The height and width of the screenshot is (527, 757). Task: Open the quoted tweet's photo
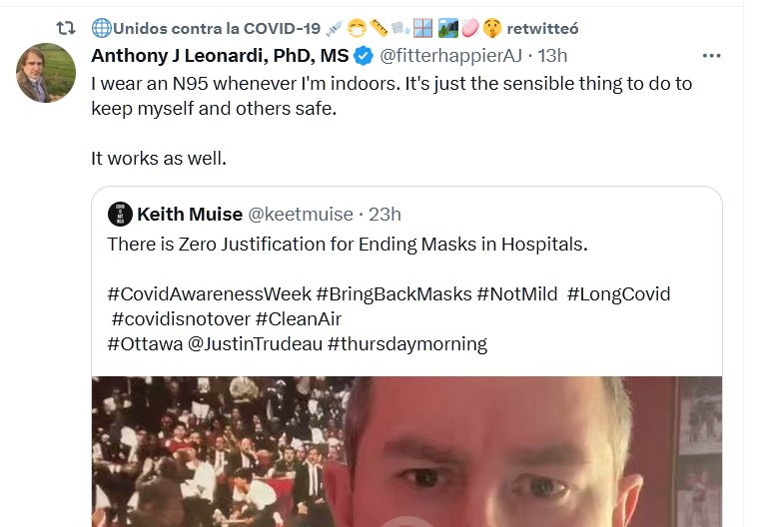[406, 451]
